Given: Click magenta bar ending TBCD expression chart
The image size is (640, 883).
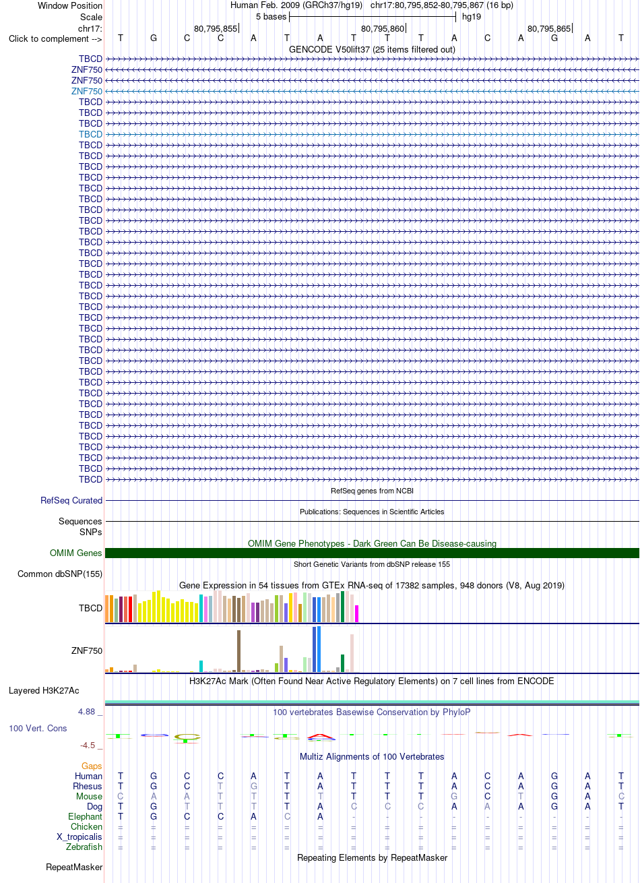Looking at the screenshot, I should coord(357,613).
